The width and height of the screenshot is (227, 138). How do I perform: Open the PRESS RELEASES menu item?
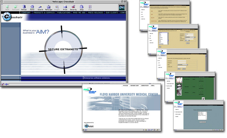(x=96, y=13)
